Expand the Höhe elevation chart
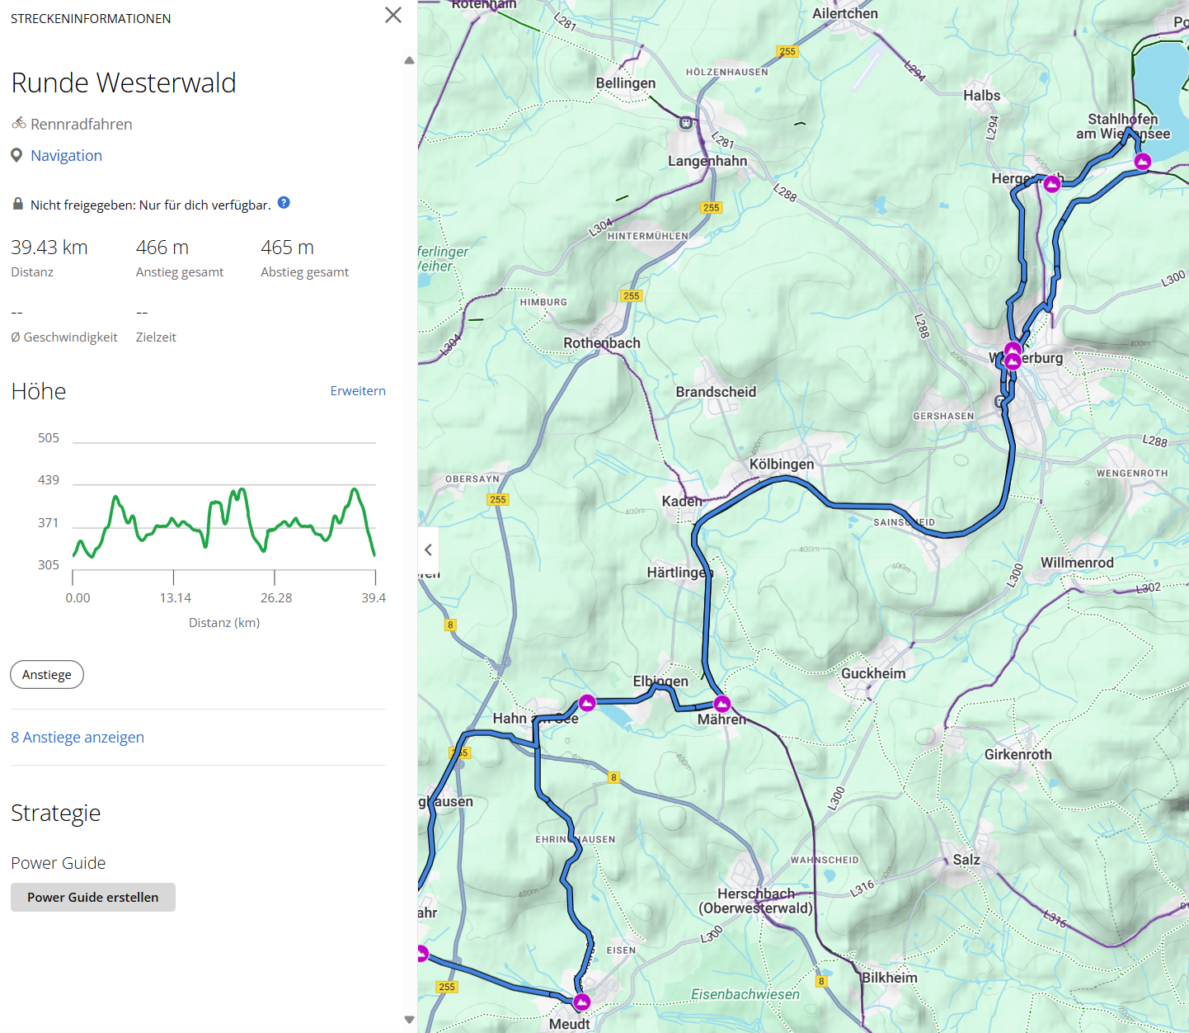Viewport: 1189px width, 1033px height. (358, 391)
